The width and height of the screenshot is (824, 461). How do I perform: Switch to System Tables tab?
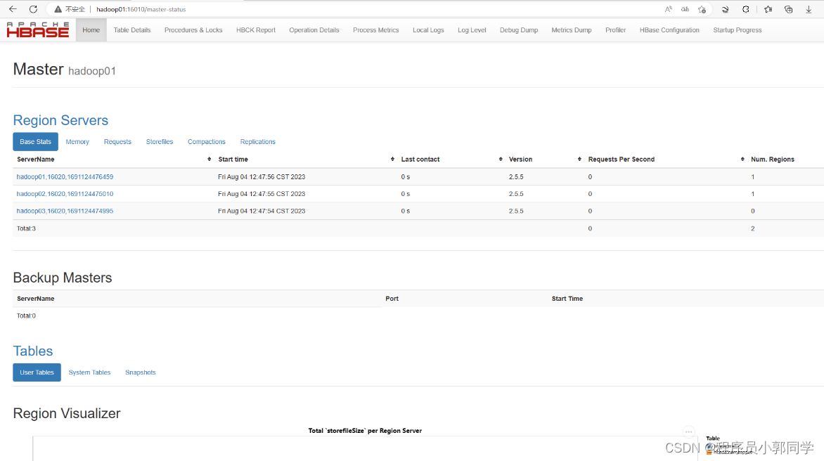(x=89, y=372)
